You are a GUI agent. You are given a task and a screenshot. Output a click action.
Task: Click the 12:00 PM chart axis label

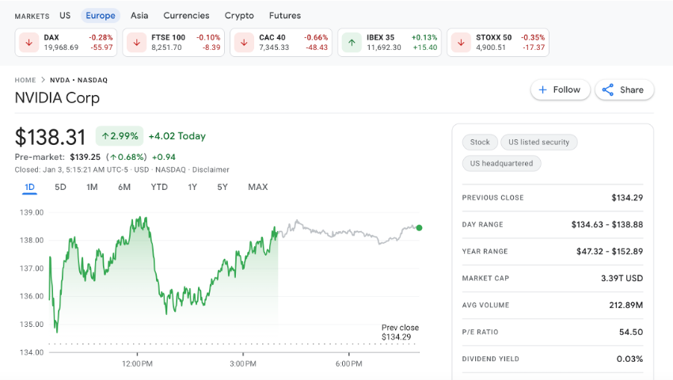(x=137, y=363)
